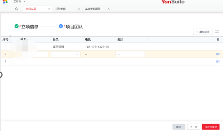223x133 pixels.
Task: Switch to the 采购参数 tab
Action: pos(61,9)
